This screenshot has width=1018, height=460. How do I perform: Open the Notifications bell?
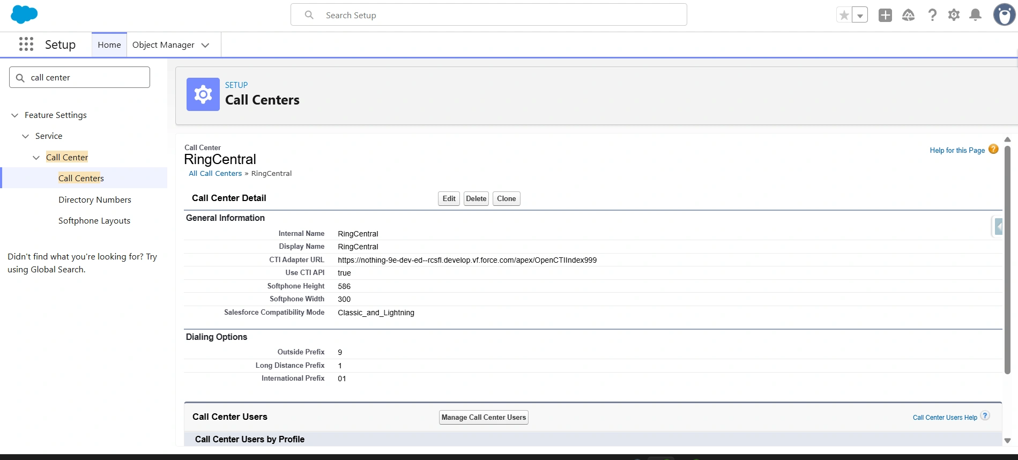[x=975, y=15]
